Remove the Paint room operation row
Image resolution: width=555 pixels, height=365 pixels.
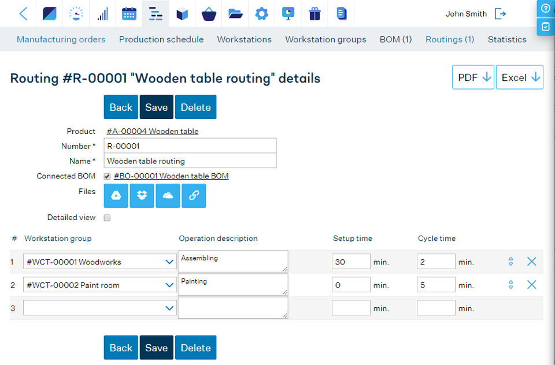[532, 285]
